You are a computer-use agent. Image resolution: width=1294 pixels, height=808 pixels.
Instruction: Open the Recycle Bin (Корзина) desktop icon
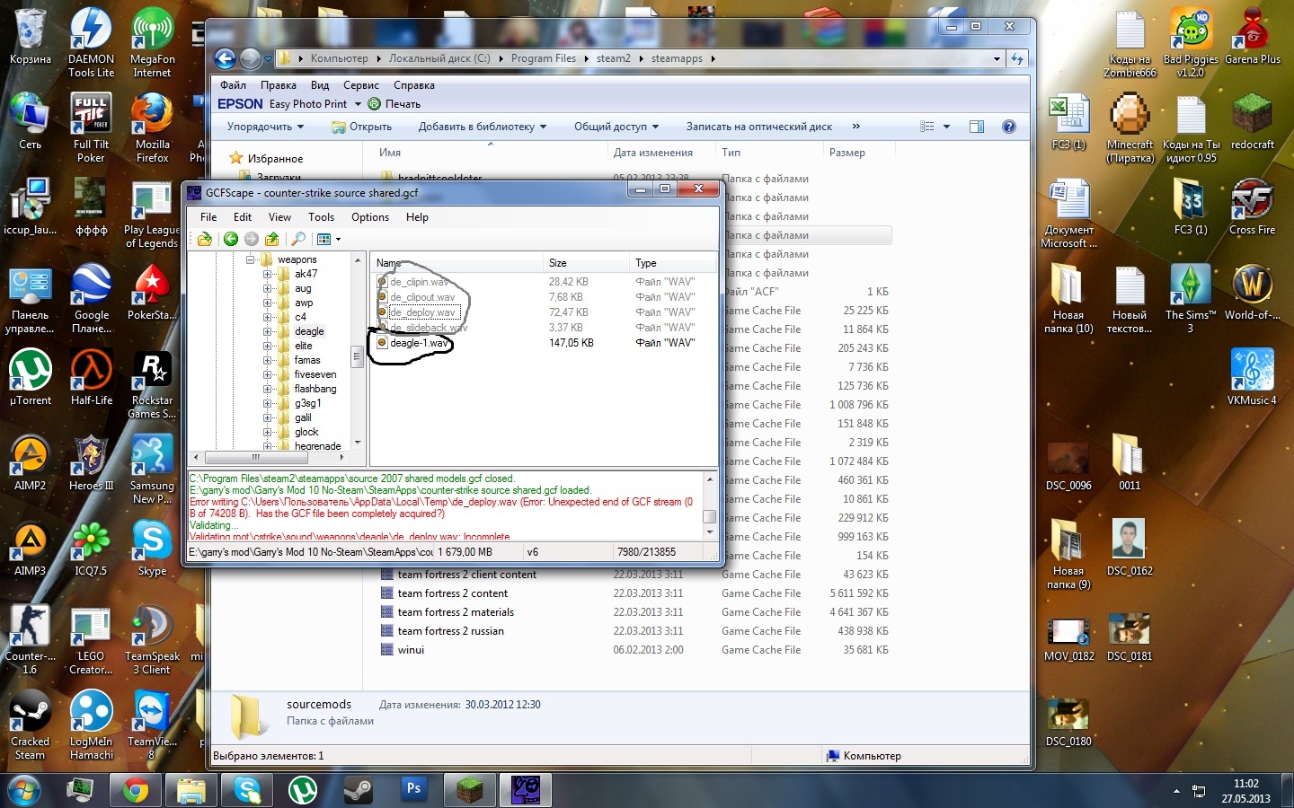[31, 38]
